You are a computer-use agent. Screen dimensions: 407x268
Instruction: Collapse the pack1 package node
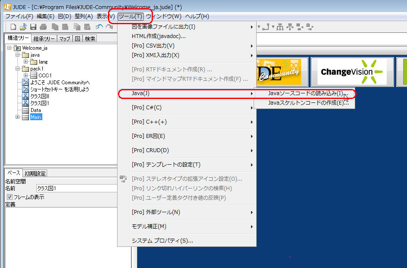coord(18,69)
